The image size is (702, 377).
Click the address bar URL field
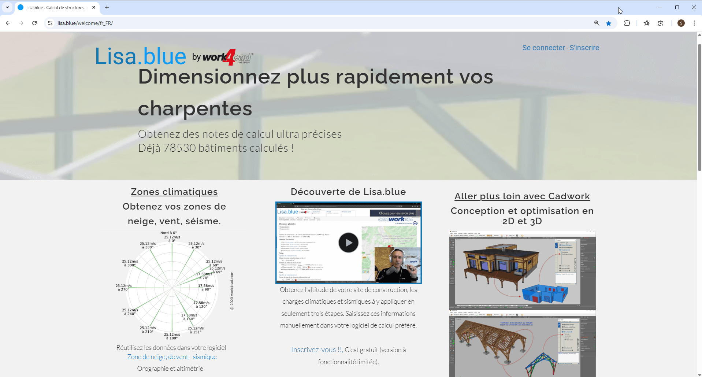click(322, 23)
